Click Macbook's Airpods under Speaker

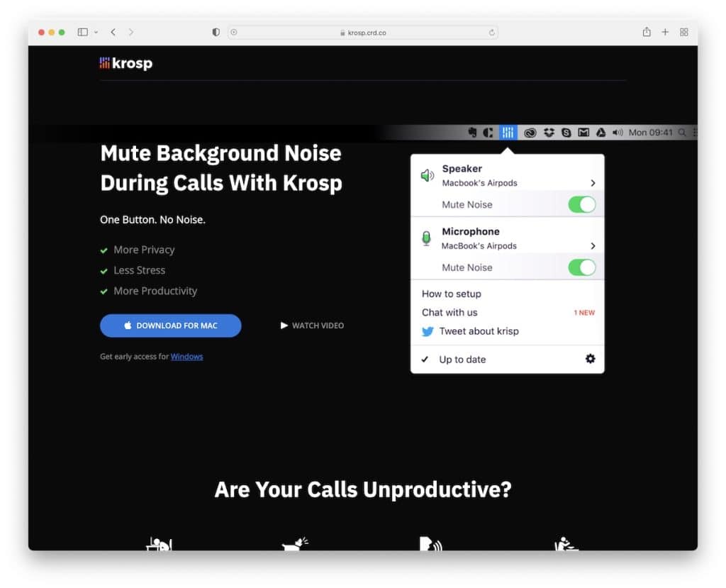coord(479,183)
